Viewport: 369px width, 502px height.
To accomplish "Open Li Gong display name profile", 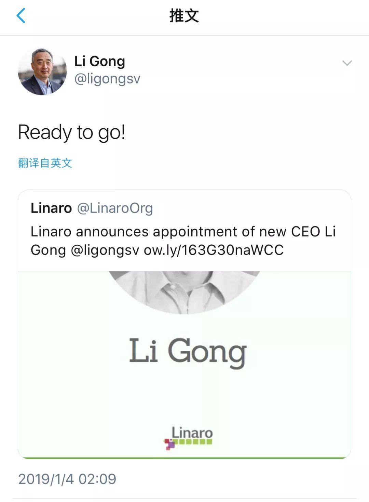I will 100,62.
